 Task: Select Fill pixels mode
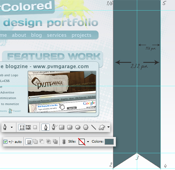pyautogui.click(x=35, y=127)
